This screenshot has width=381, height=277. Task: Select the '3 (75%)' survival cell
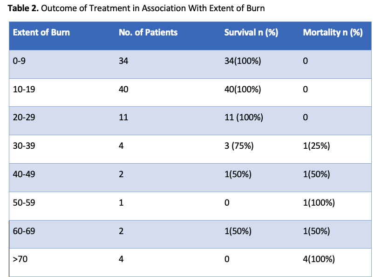pos(239,146)
